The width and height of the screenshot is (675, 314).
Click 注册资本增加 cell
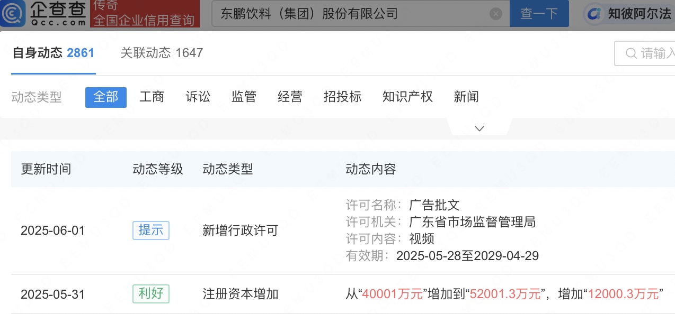[x=240, y=294]
